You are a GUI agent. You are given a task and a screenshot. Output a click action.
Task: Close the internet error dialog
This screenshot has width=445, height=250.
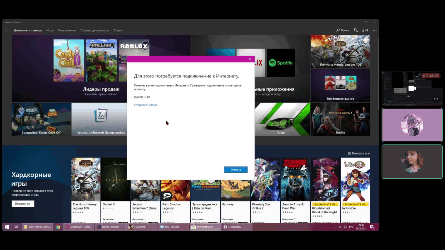(x=250, y=59)
